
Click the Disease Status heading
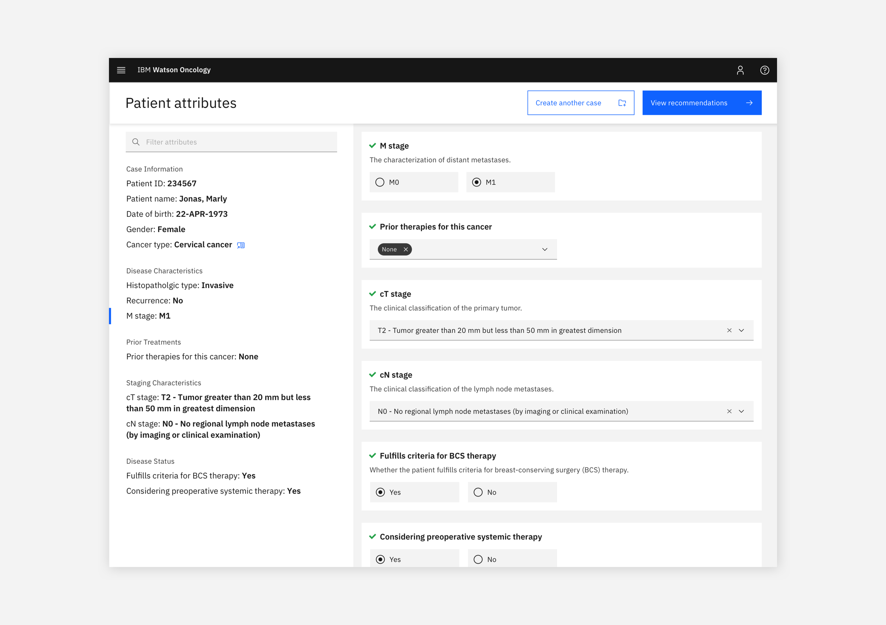[x=150, y=461]
